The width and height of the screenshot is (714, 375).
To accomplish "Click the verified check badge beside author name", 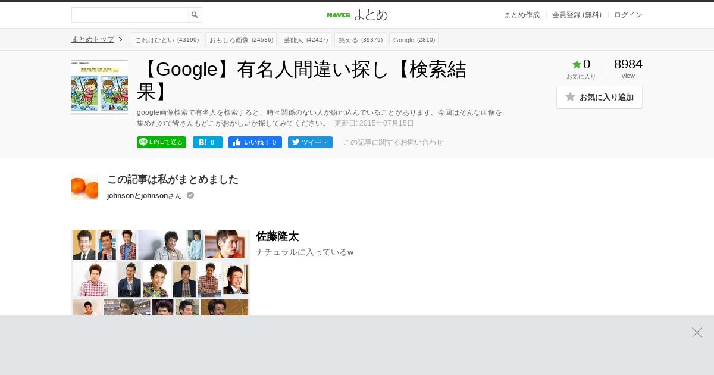I will click(190, 195).
